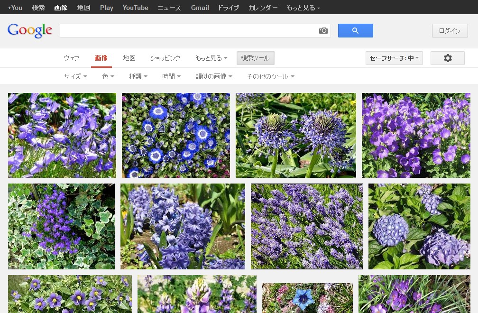Screen dimensions: 478x313
Task: Click the blue magnifying glass search button
Action: [356, 30]
